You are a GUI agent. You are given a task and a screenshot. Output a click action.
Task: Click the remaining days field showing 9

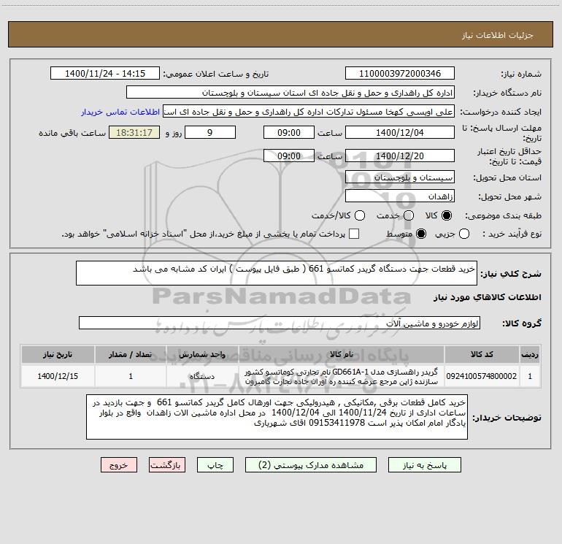point(210,132)
